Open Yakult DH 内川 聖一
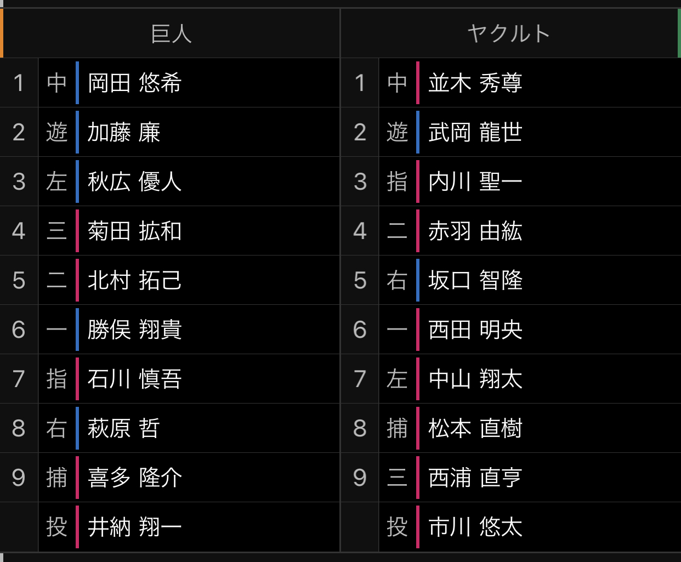Image resolution: width=681 pixels, height=562 pixels. click(x=475, y=181)
